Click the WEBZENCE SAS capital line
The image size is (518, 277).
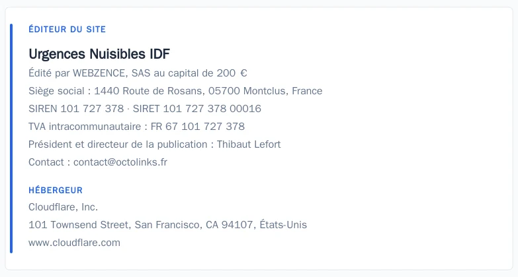pyautogui.click(x=138, y=73)
